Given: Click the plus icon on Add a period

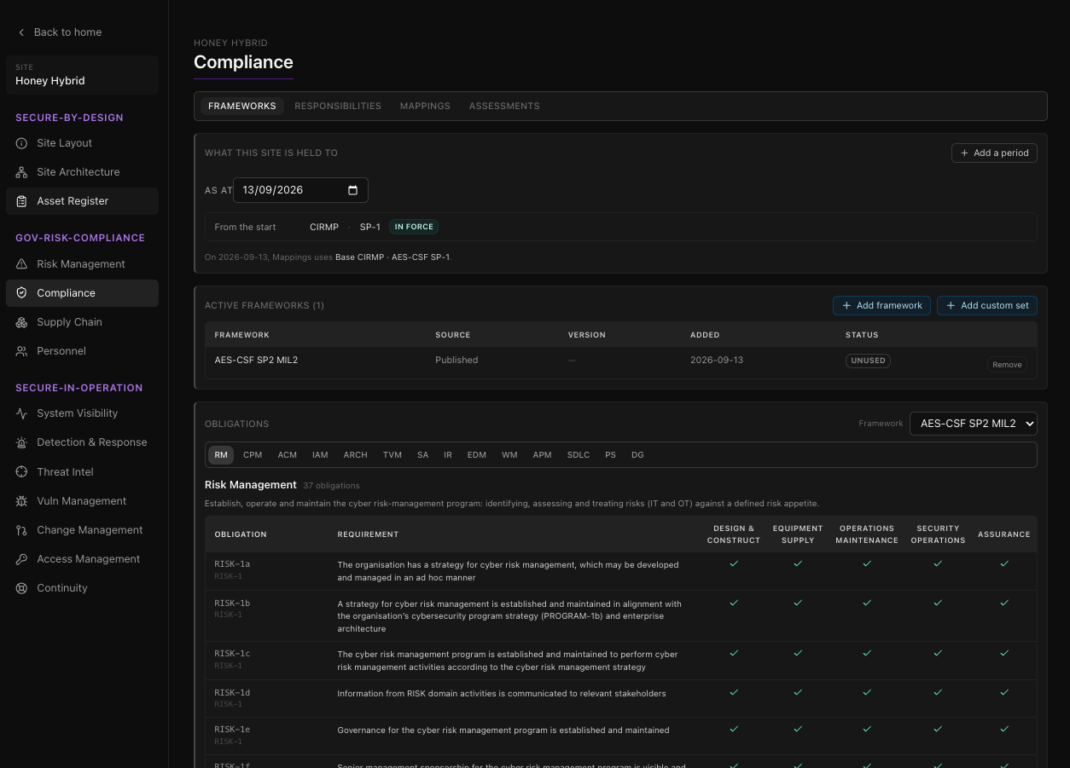Looking at the screenshot, I should pos(964,153).
